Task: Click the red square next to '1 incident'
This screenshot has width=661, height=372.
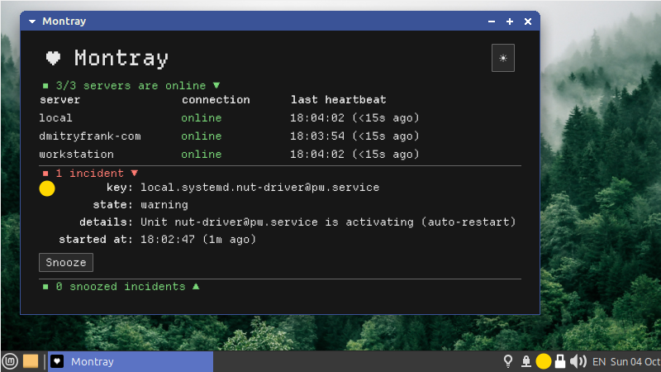Action: tap(45, 174)
